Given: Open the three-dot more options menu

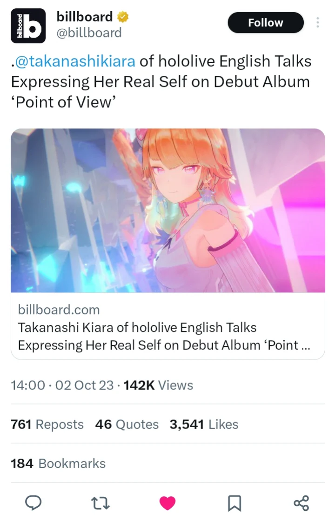Looking at the screenshot, I should pyautogui.click(x=318, y=23).
